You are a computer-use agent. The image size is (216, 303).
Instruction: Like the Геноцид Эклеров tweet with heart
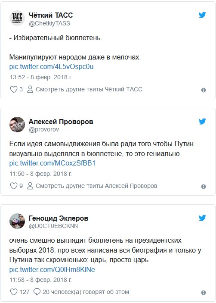tap(13, 292)
